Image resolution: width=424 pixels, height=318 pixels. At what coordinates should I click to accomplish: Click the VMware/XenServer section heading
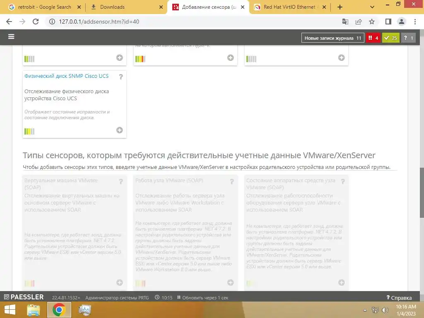coord(199,155)
